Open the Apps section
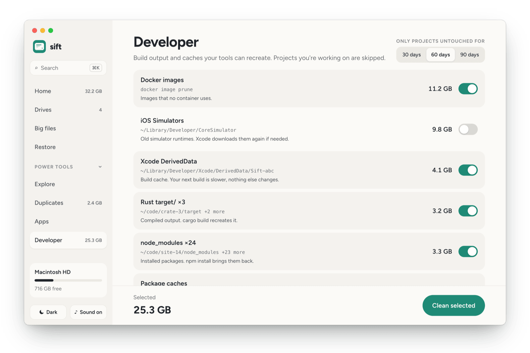 (x=68, y=222)
